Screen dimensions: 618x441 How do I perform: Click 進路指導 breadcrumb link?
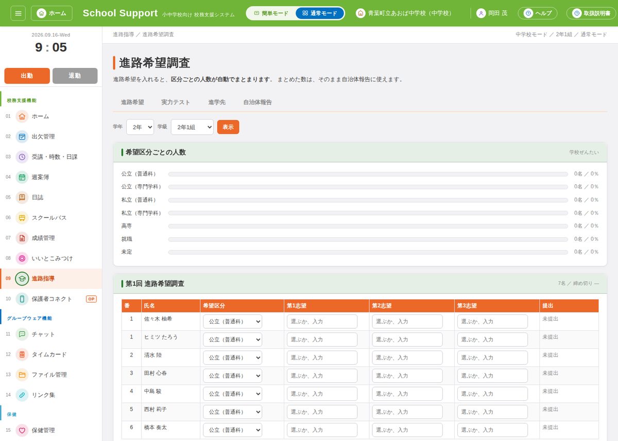123,34
